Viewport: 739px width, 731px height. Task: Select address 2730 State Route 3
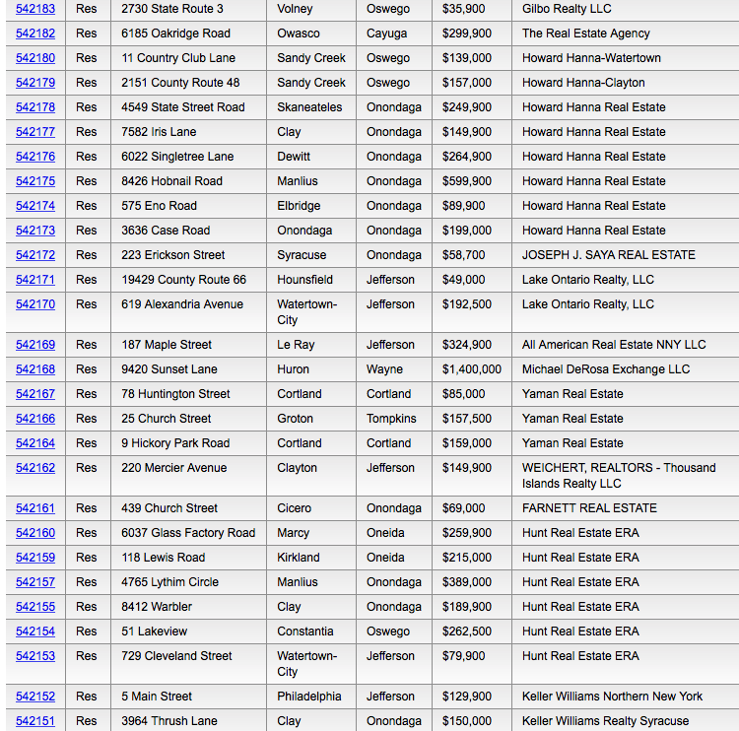172,9
